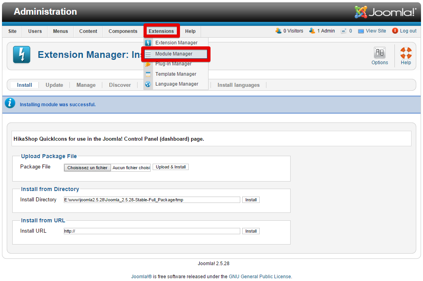Click the Log out link
The height and width of the screenshot is (281, 423).
(x=408, y=31)
